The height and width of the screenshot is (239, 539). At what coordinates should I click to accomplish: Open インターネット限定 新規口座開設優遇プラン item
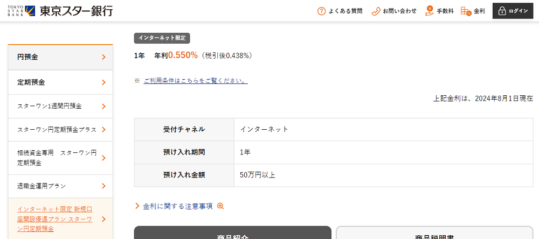[x=60, y=219]
